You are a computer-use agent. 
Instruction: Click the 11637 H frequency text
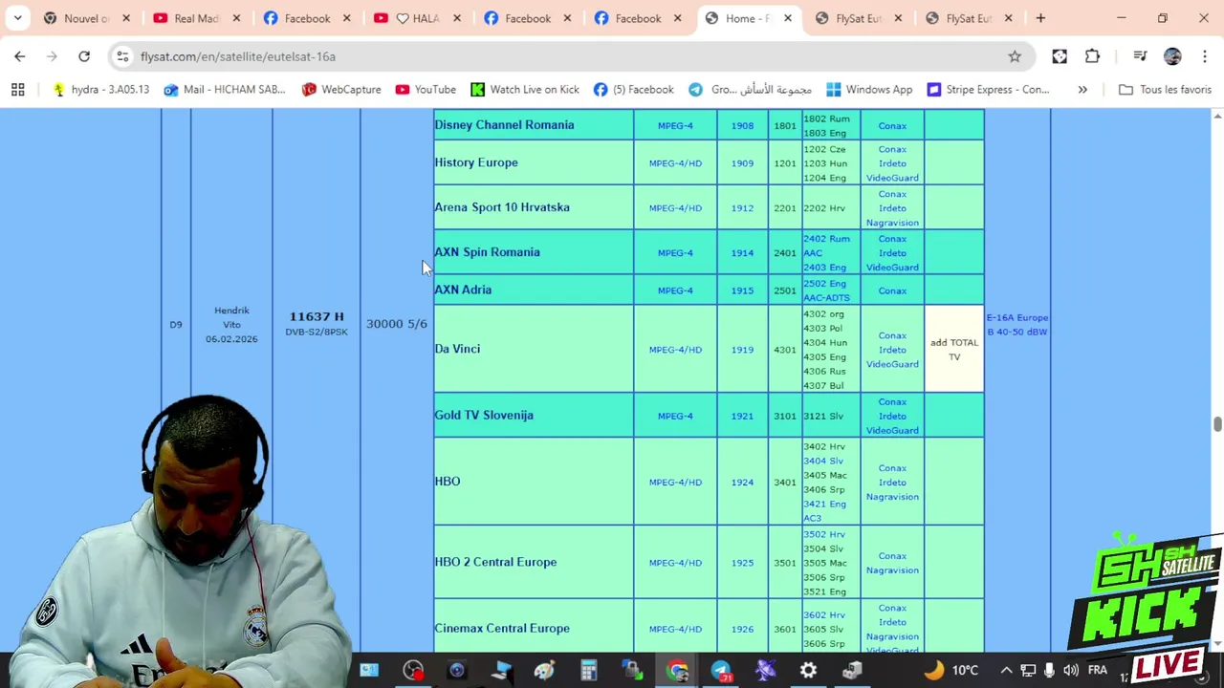click(x=317, y=316)
